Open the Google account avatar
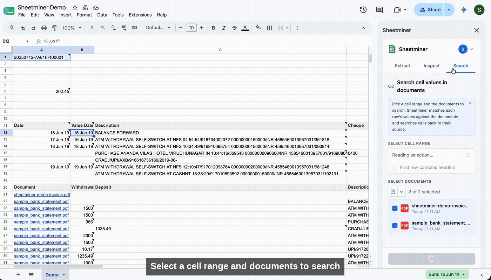Screen dimensions: 491x280 click(x=479, y=10)
